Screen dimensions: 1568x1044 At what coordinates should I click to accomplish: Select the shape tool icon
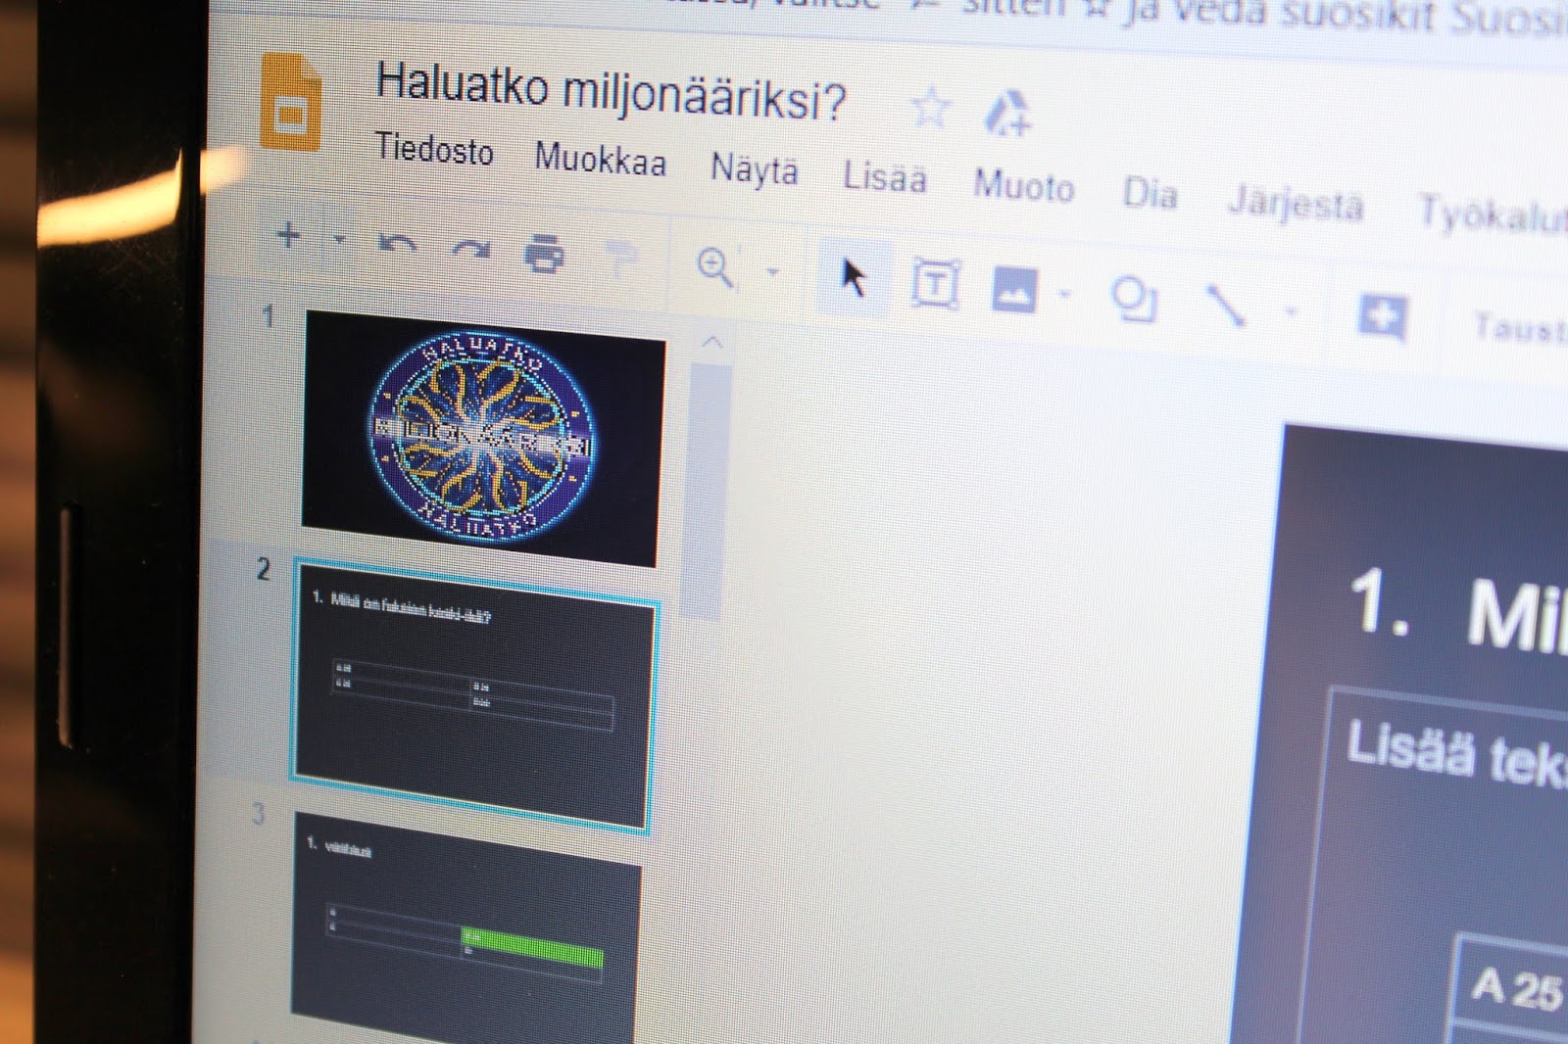1134,300
